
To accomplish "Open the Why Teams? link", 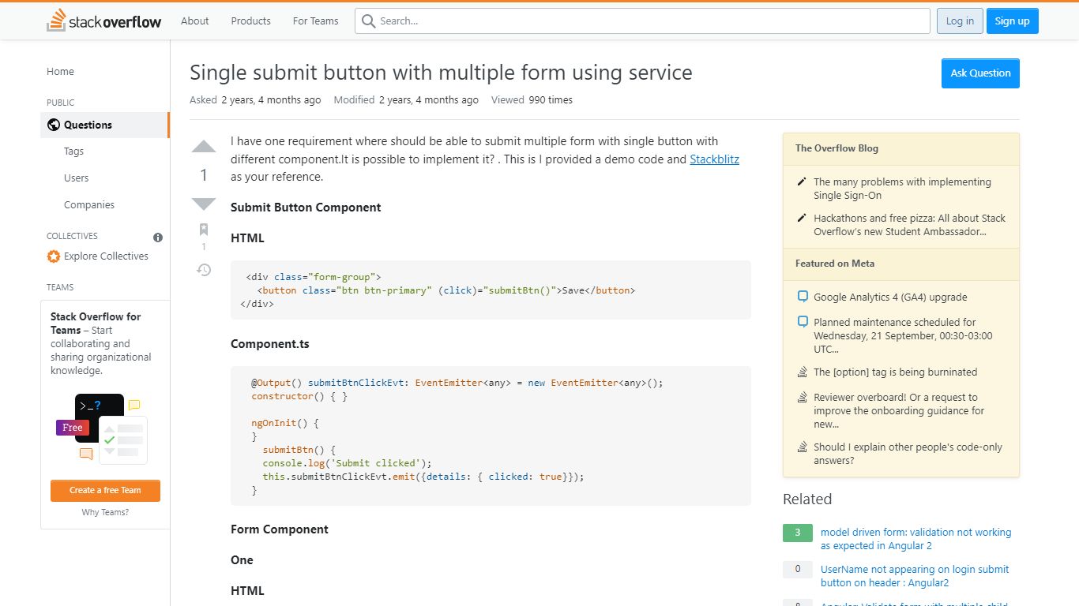I will tap(105, 513).
